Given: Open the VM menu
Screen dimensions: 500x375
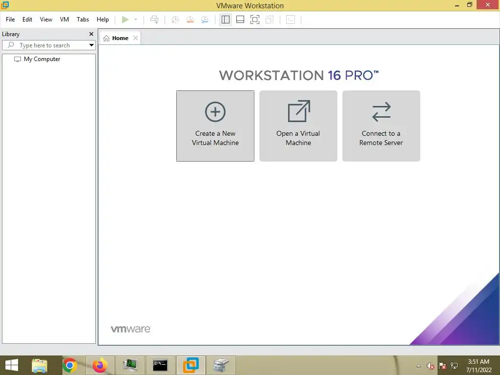Looking at the screenshot, I should click(x=64, y=20).
